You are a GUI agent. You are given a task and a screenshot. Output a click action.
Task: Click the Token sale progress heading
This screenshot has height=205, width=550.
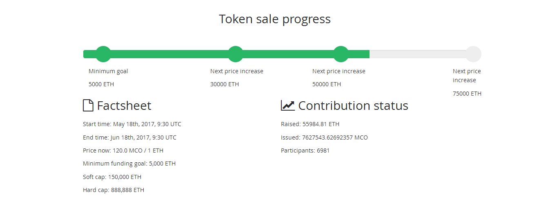(275, 19)
